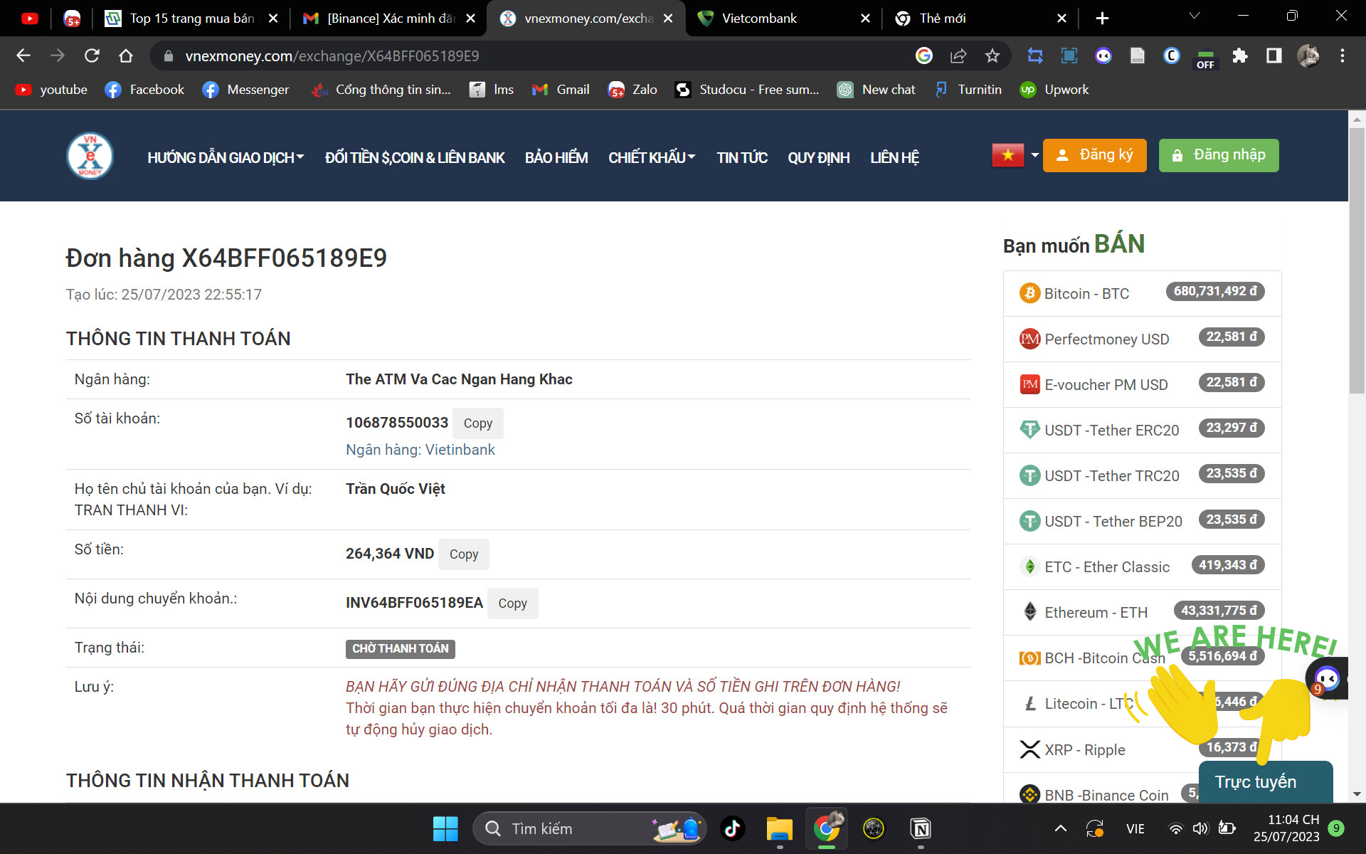This screenshot has height=854, width=1366.
Task: Open Notion from the taskbar
Action: pyautogui.click(x=921, y=828)
